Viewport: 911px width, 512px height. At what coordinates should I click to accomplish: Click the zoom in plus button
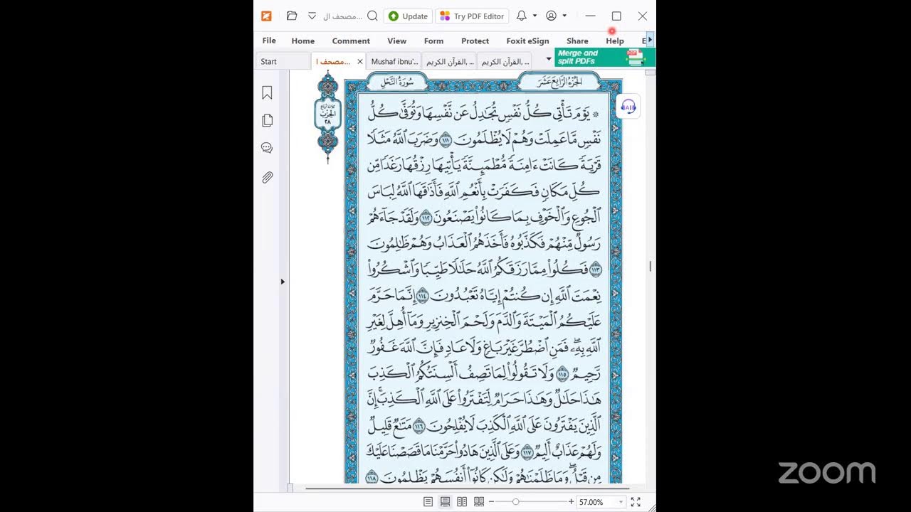[571, 501]
